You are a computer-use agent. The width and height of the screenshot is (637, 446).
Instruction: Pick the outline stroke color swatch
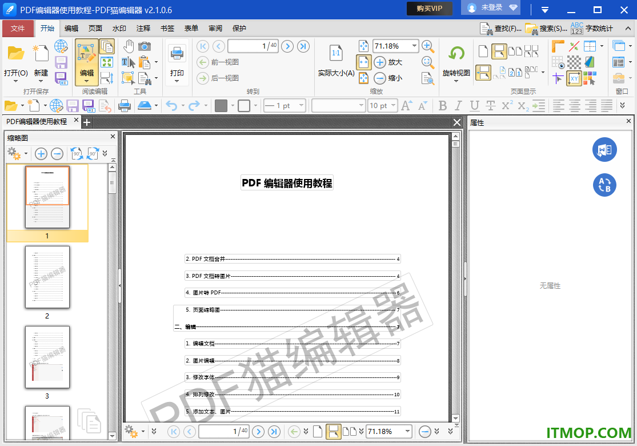click(x=244, y=106)
